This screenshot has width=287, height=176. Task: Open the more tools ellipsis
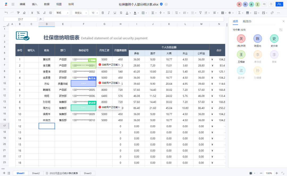point(278,13)
